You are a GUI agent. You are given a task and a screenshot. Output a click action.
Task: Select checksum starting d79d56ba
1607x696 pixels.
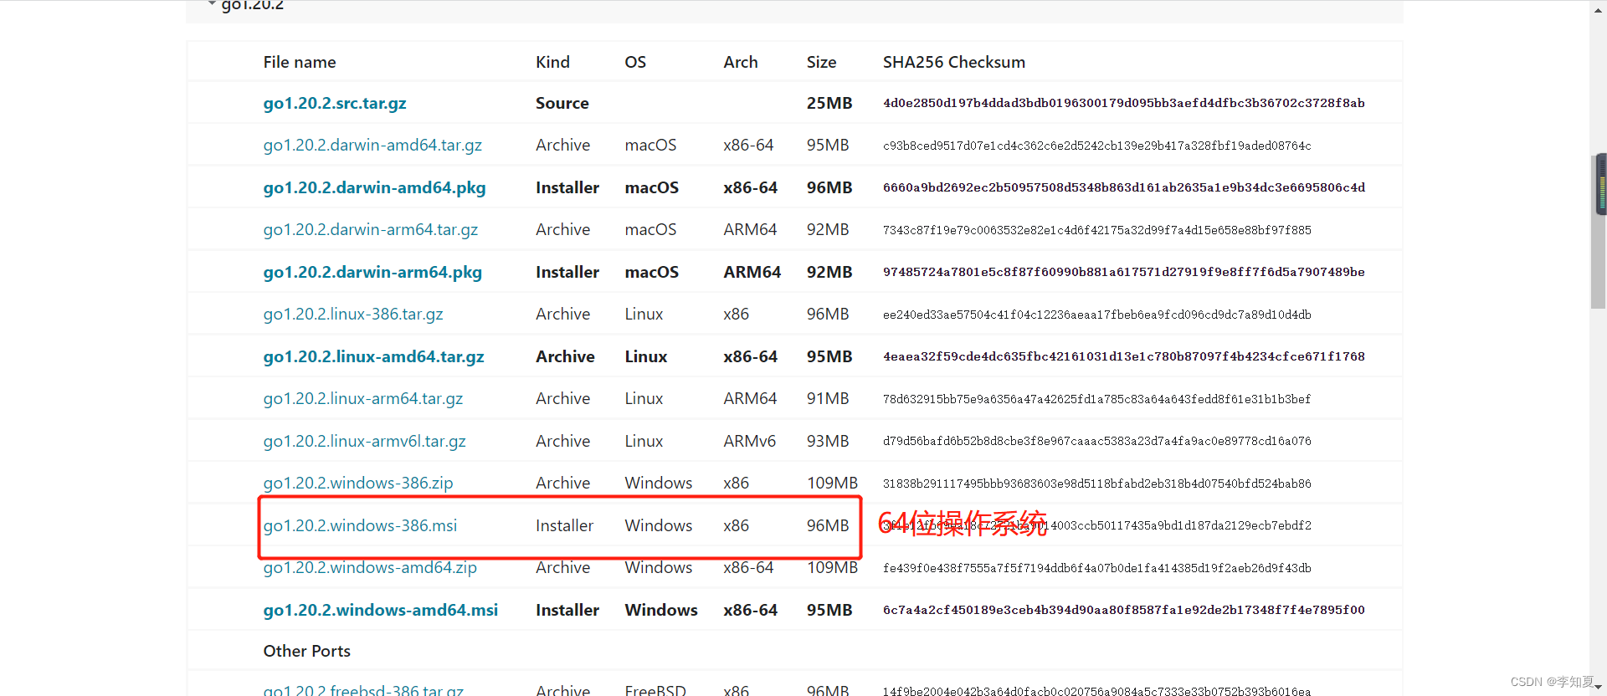(1097, 441)
